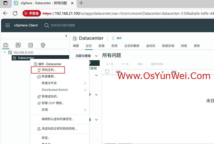This screenshot has width=214, height=144.
Task: Close the vSphere browser tab
Action: coord(72,3)
